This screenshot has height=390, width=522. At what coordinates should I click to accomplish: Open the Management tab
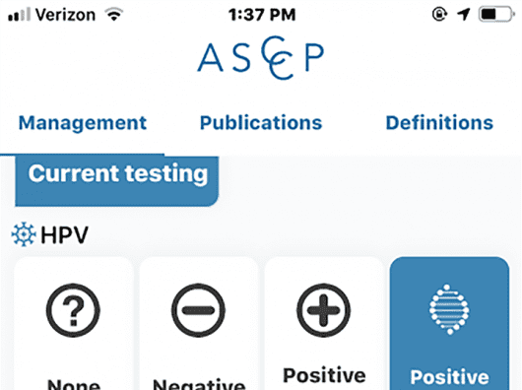point(83,123)
